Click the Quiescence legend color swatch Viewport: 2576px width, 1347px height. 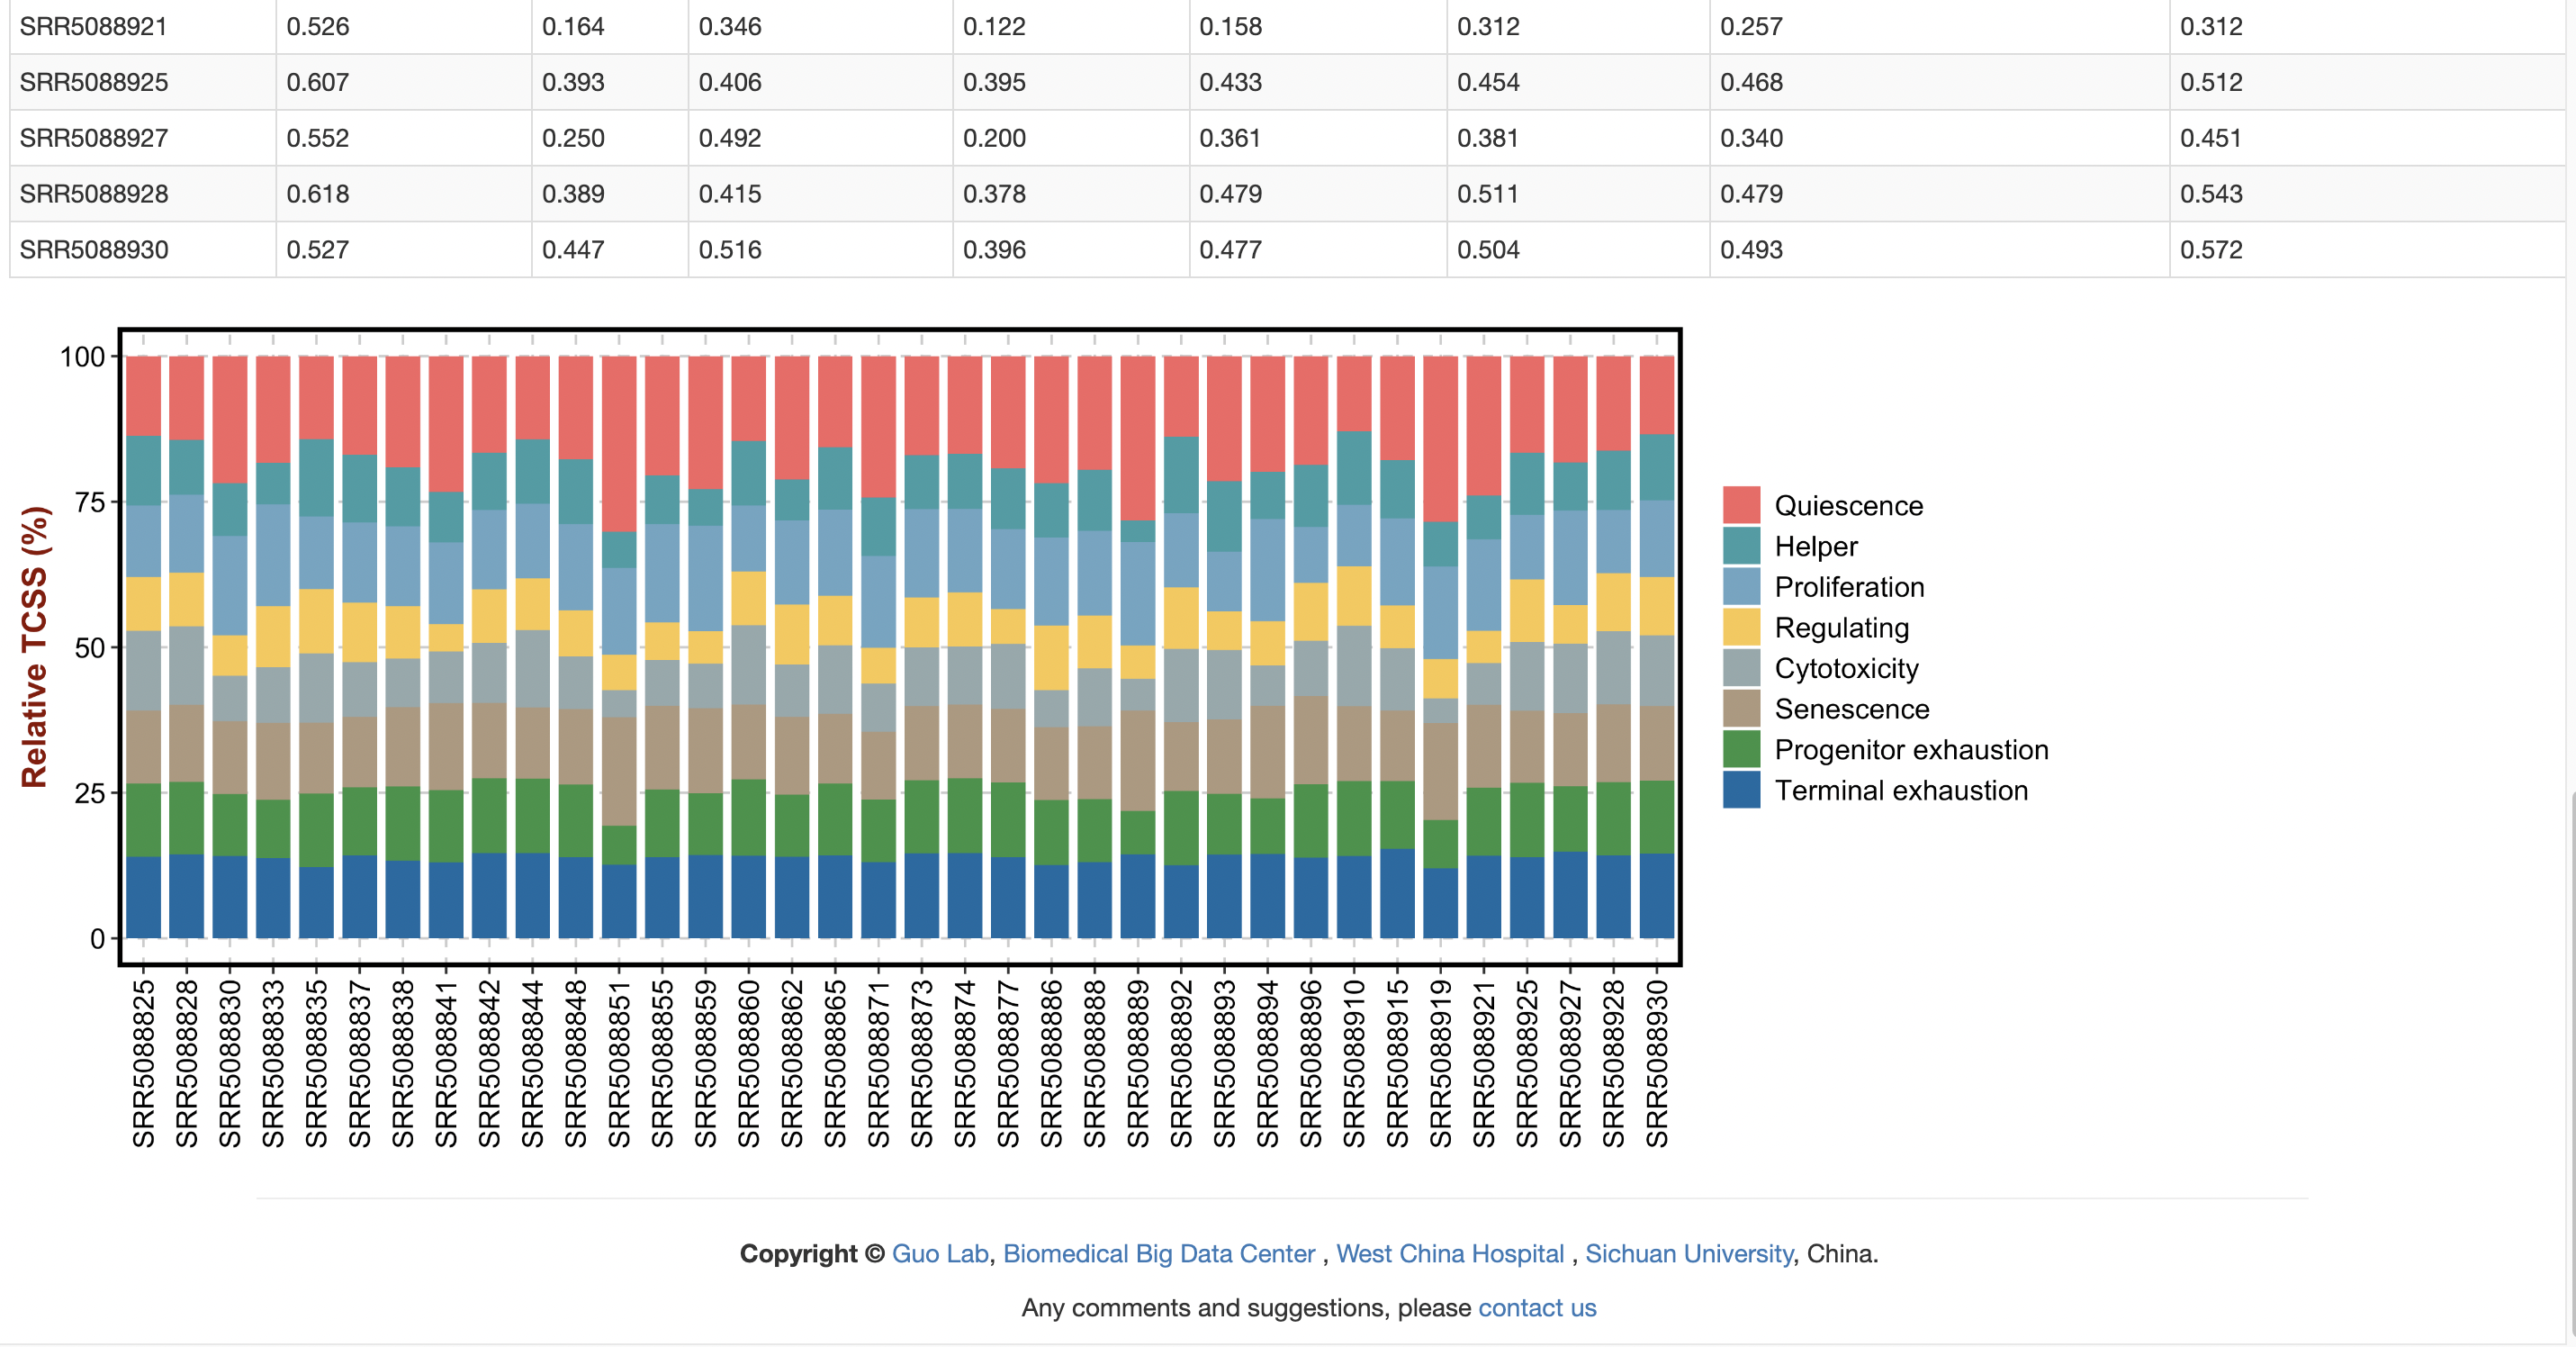coord(1741,505)
